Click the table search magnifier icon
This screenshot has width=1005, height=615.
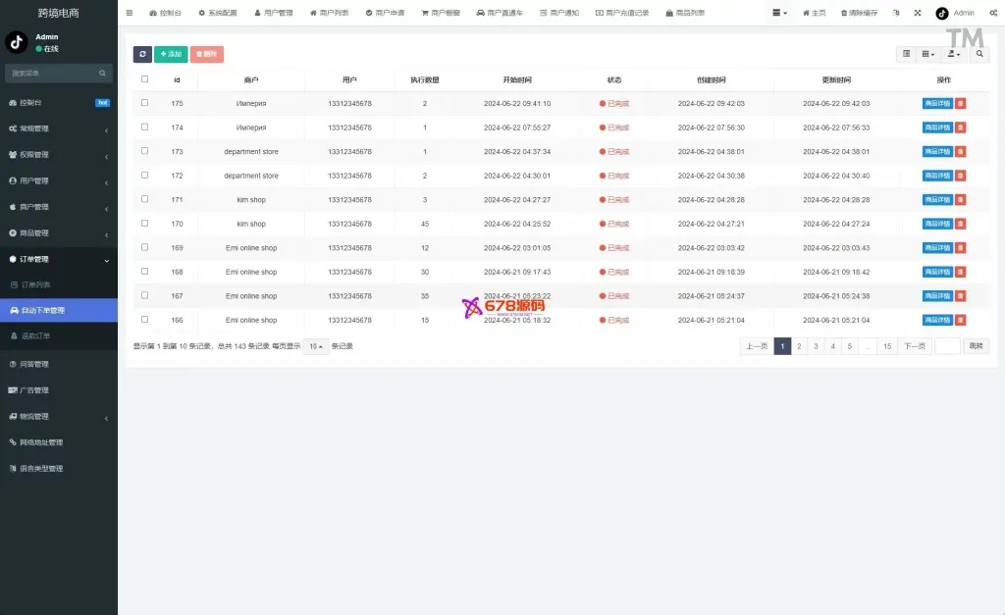(x=981, y=54)
